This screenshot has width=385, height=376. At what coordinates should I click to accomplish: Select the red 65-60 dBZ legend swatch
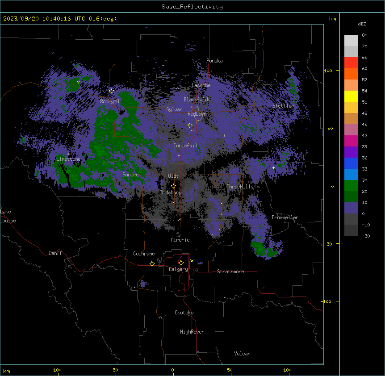(x=351, y=63)
